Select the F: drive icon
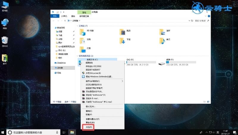The image size is (238, 135). pyautogui.click(x=162, y=63)
